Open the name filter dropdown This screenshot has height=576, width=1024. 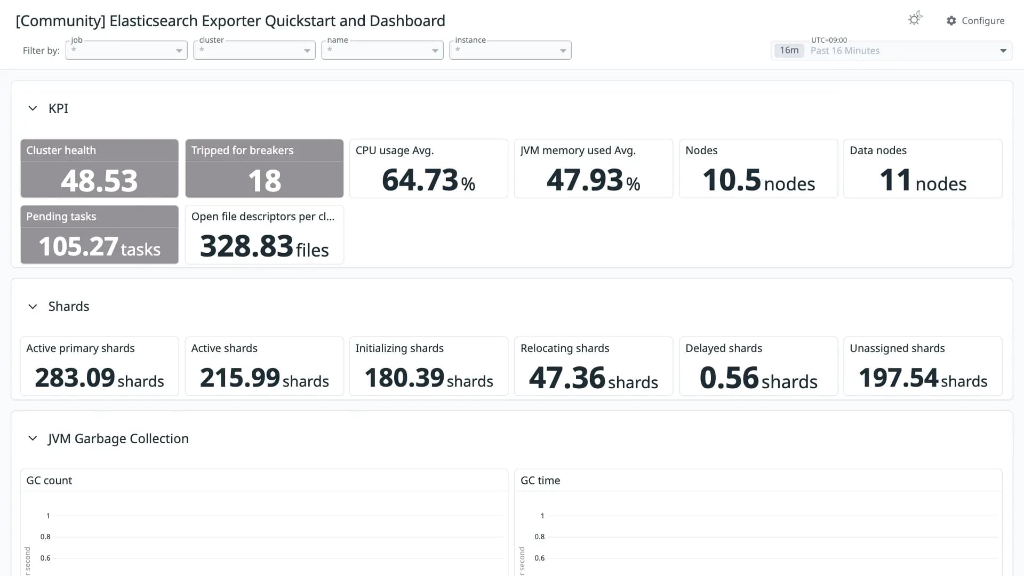[382, 50]
